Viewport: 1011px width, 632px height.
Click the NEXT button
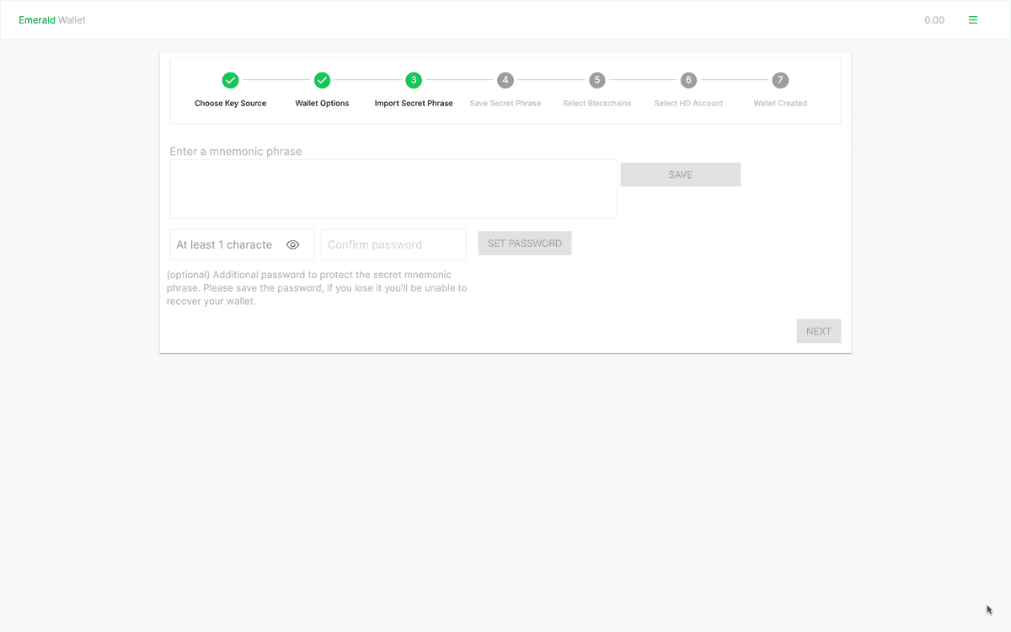click(818, 331)
